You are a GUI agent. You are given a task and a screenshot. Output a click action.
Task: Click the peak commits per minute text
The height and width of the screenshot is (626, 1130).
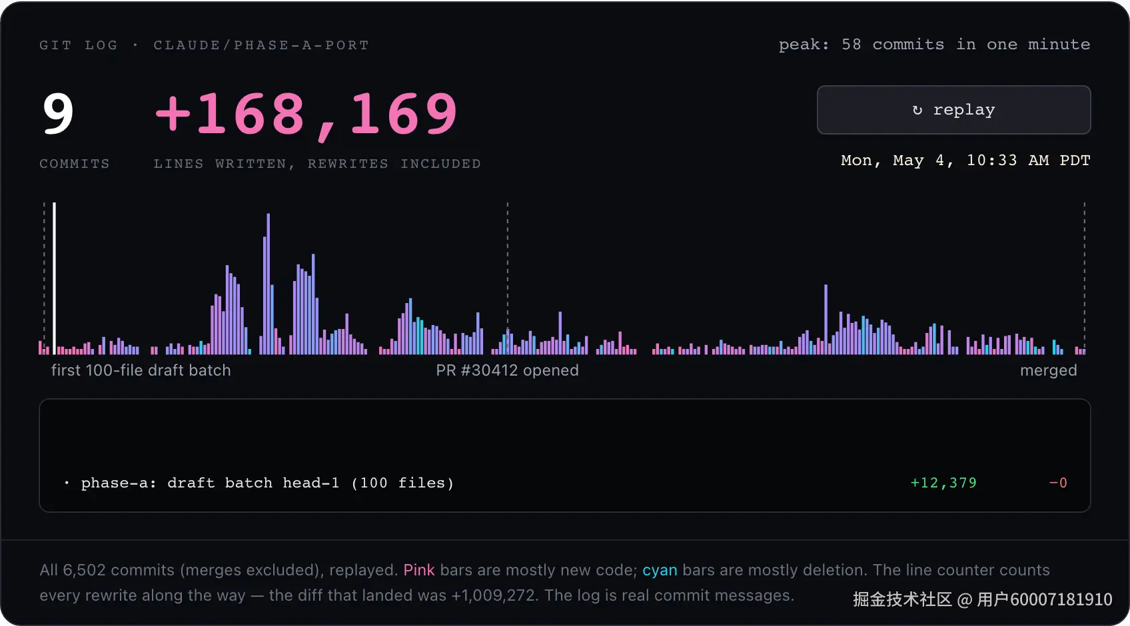tap(934, 45)
